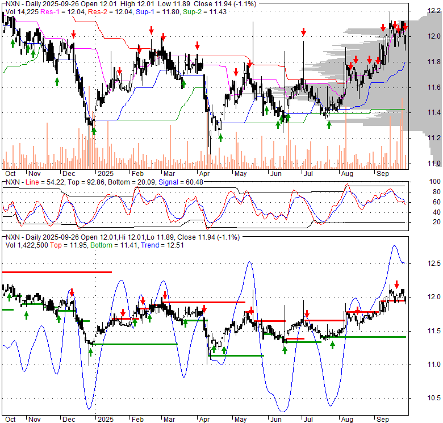Click the green buy arrow below late-July low, top chart
The image size is (443, 423).
tap(329, 125)
